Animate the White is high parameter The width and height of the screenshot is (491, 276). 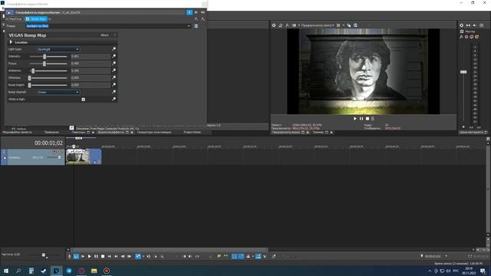coord(114,99)
